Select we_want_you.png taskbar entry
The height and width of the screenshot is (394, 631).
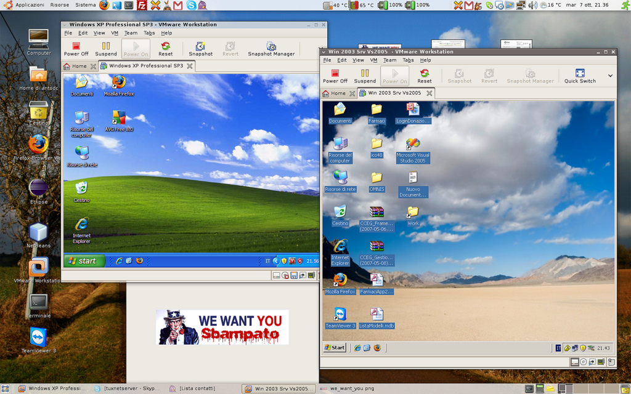coord(348,388)
